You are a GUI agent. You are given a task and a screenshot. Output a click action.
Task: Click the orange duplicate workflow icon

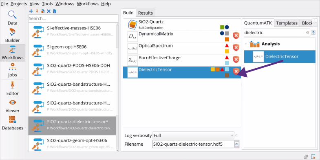43,11
